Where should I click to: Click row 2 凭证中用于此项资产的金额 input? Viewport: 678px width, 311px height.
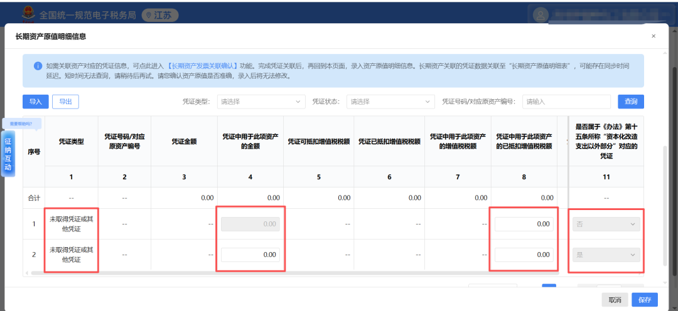coord(250,255)
